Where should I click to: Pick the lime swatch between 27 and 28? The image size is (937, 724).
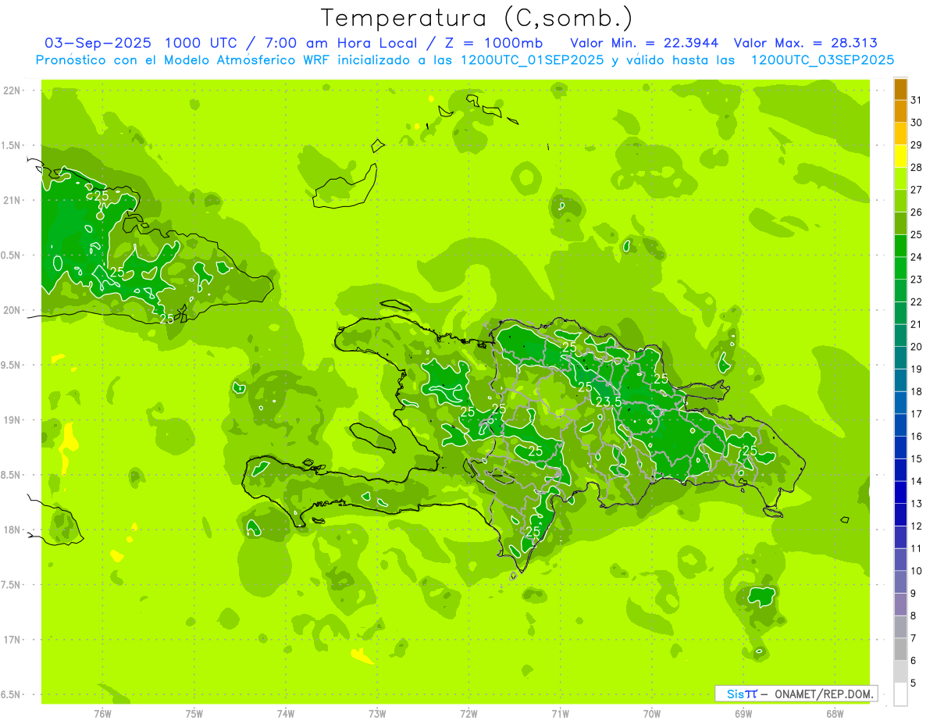click(900, 178)
